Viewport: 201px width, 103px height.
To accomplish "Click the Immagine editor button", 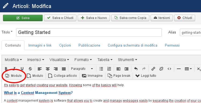I will point(92,76).
